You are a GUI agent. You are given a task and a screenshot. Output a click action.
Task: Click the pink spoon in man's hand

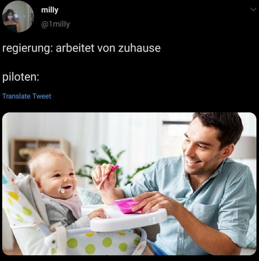point(109,176)
